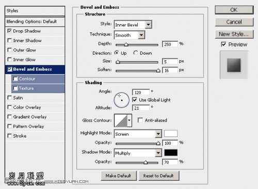Screen dimensions: 258x189
Task: Click the New Style... button
Action: (234, 34)
